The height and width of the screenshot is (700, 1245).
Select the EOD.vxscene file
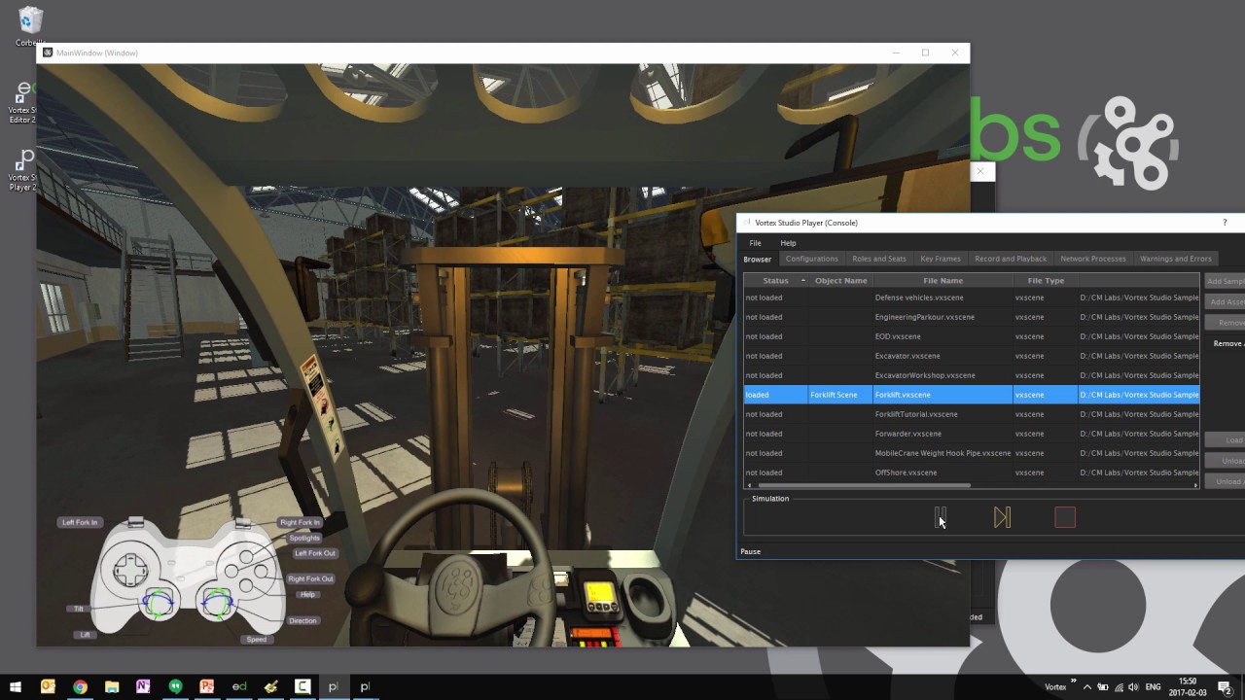pos(898,336)
